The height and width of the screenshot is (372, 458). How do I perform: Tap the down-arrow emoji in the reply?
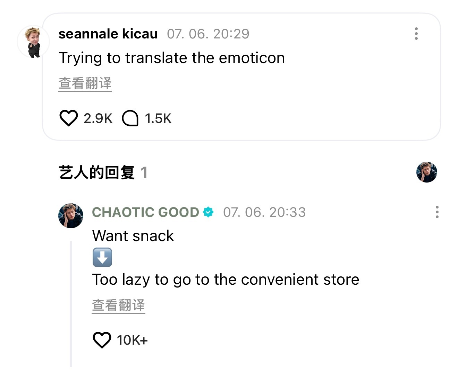[x=102, y=257]
